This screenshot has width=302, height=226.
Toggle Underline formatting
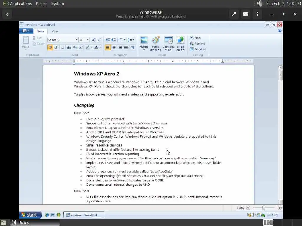(63, 47)
